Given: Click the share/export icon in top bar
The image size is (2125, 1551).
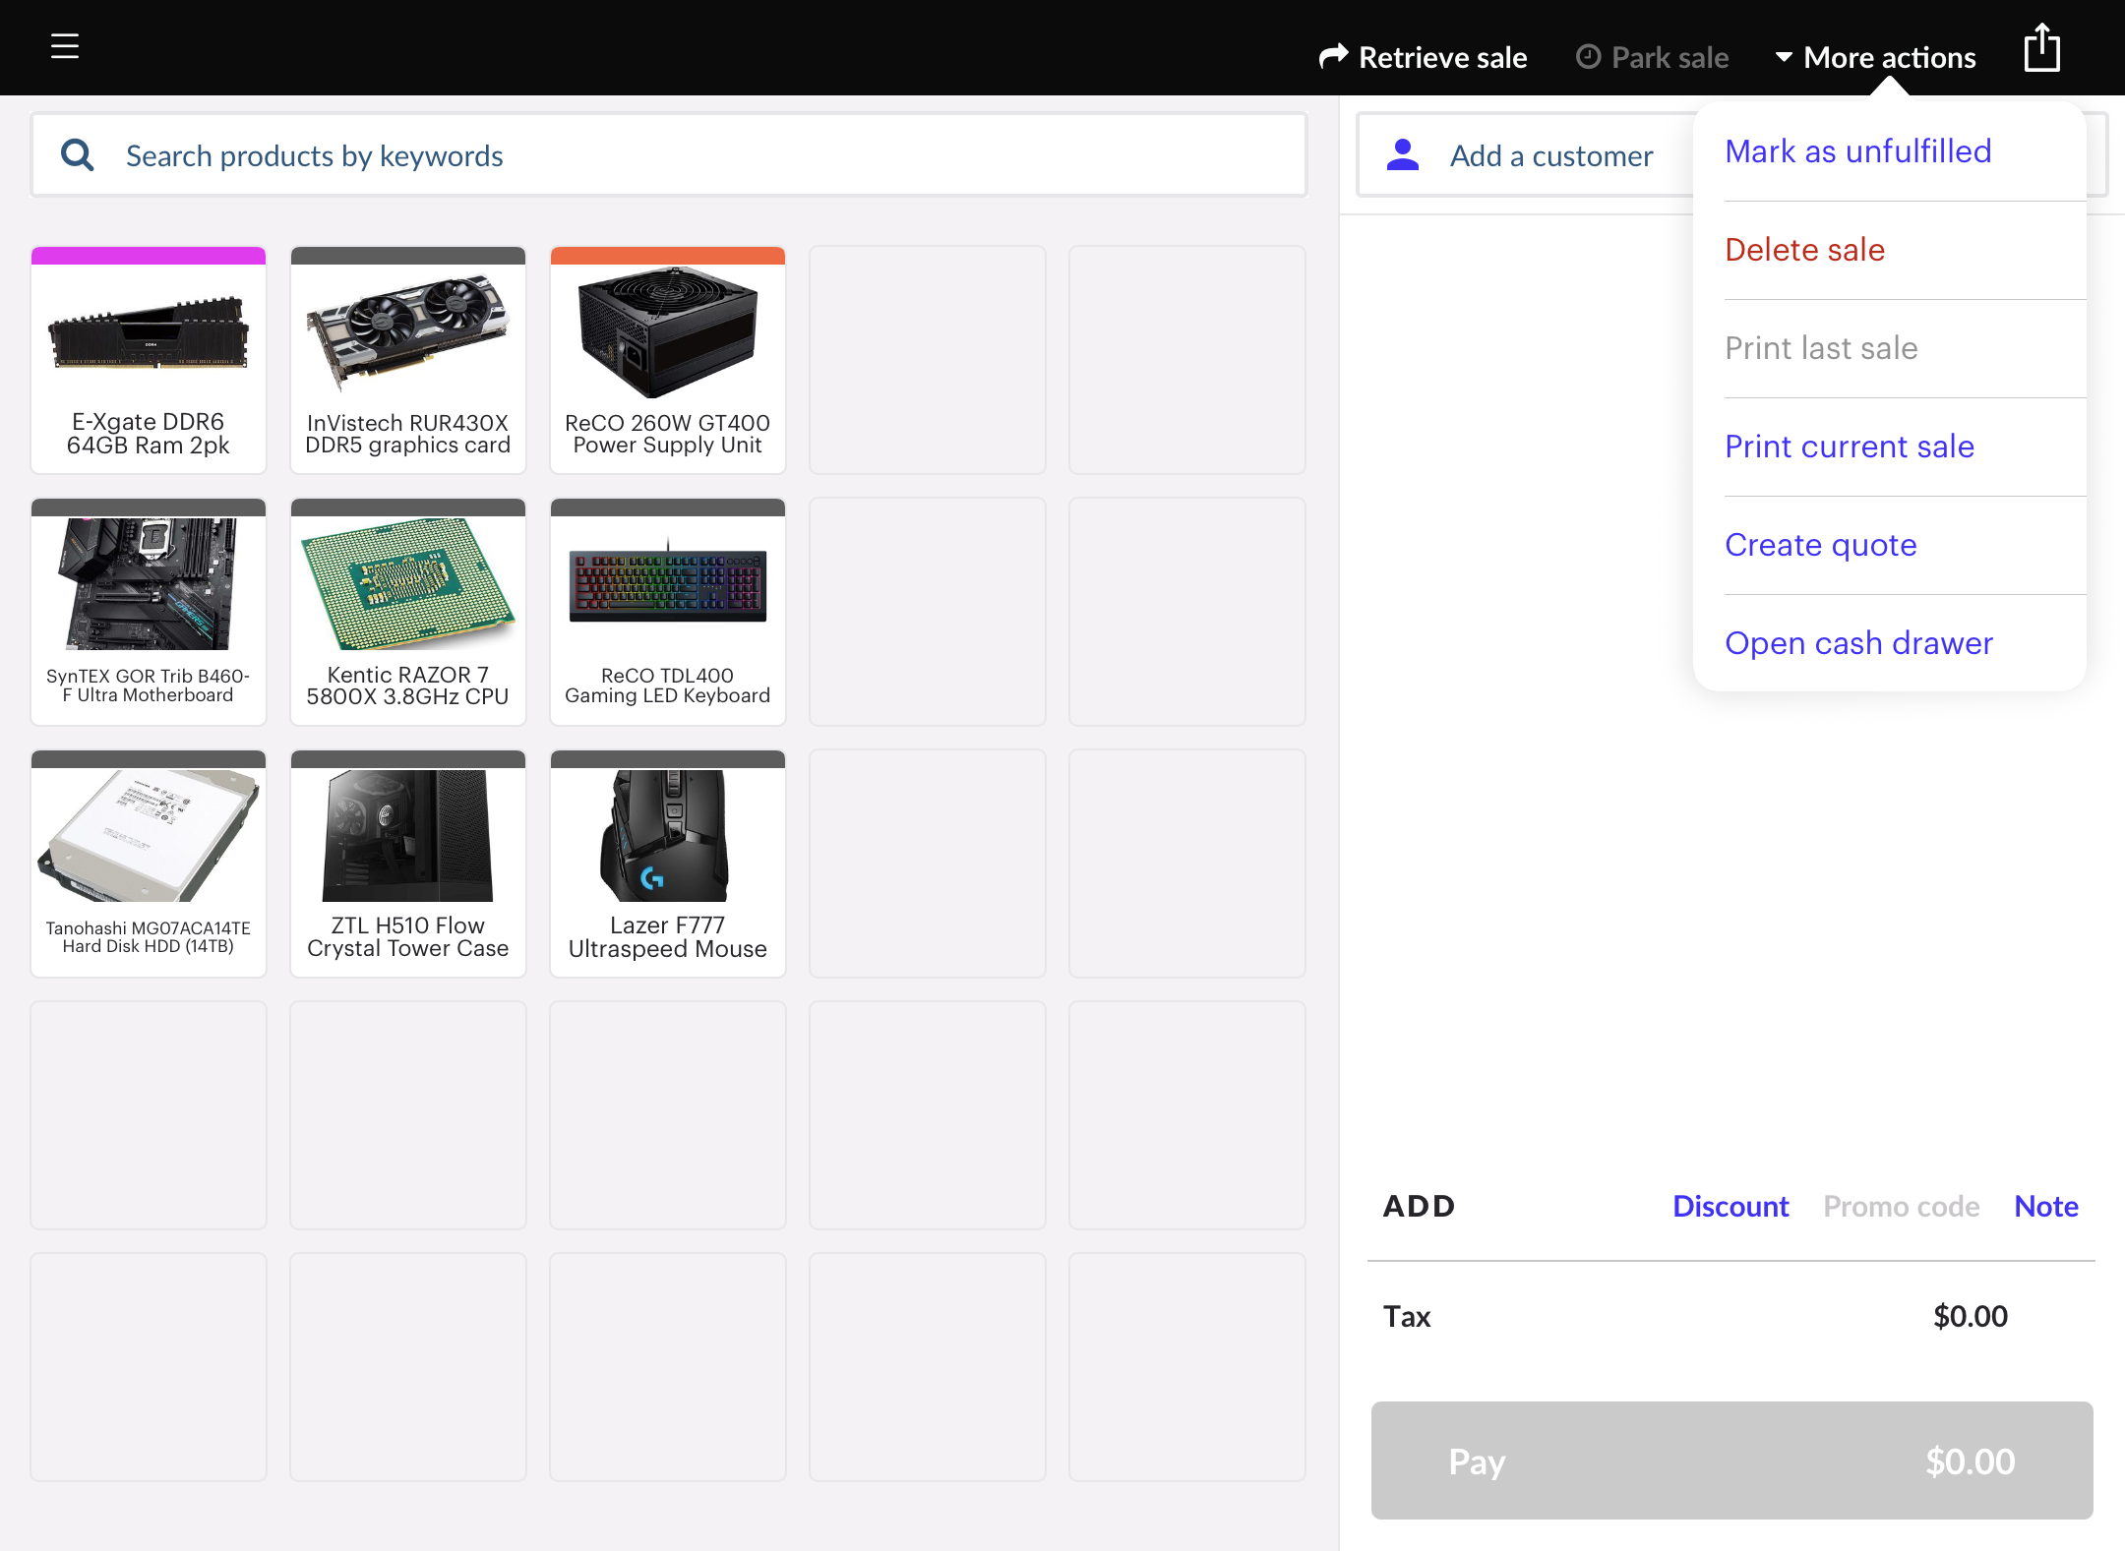Looking at the screenshot, I should point(2041,46).
